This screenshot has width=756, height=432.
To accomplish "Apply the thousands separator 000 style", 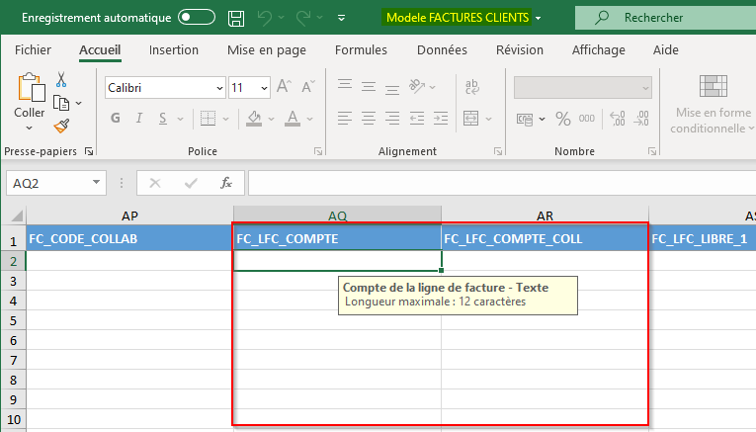I will (x=587, y=119).
